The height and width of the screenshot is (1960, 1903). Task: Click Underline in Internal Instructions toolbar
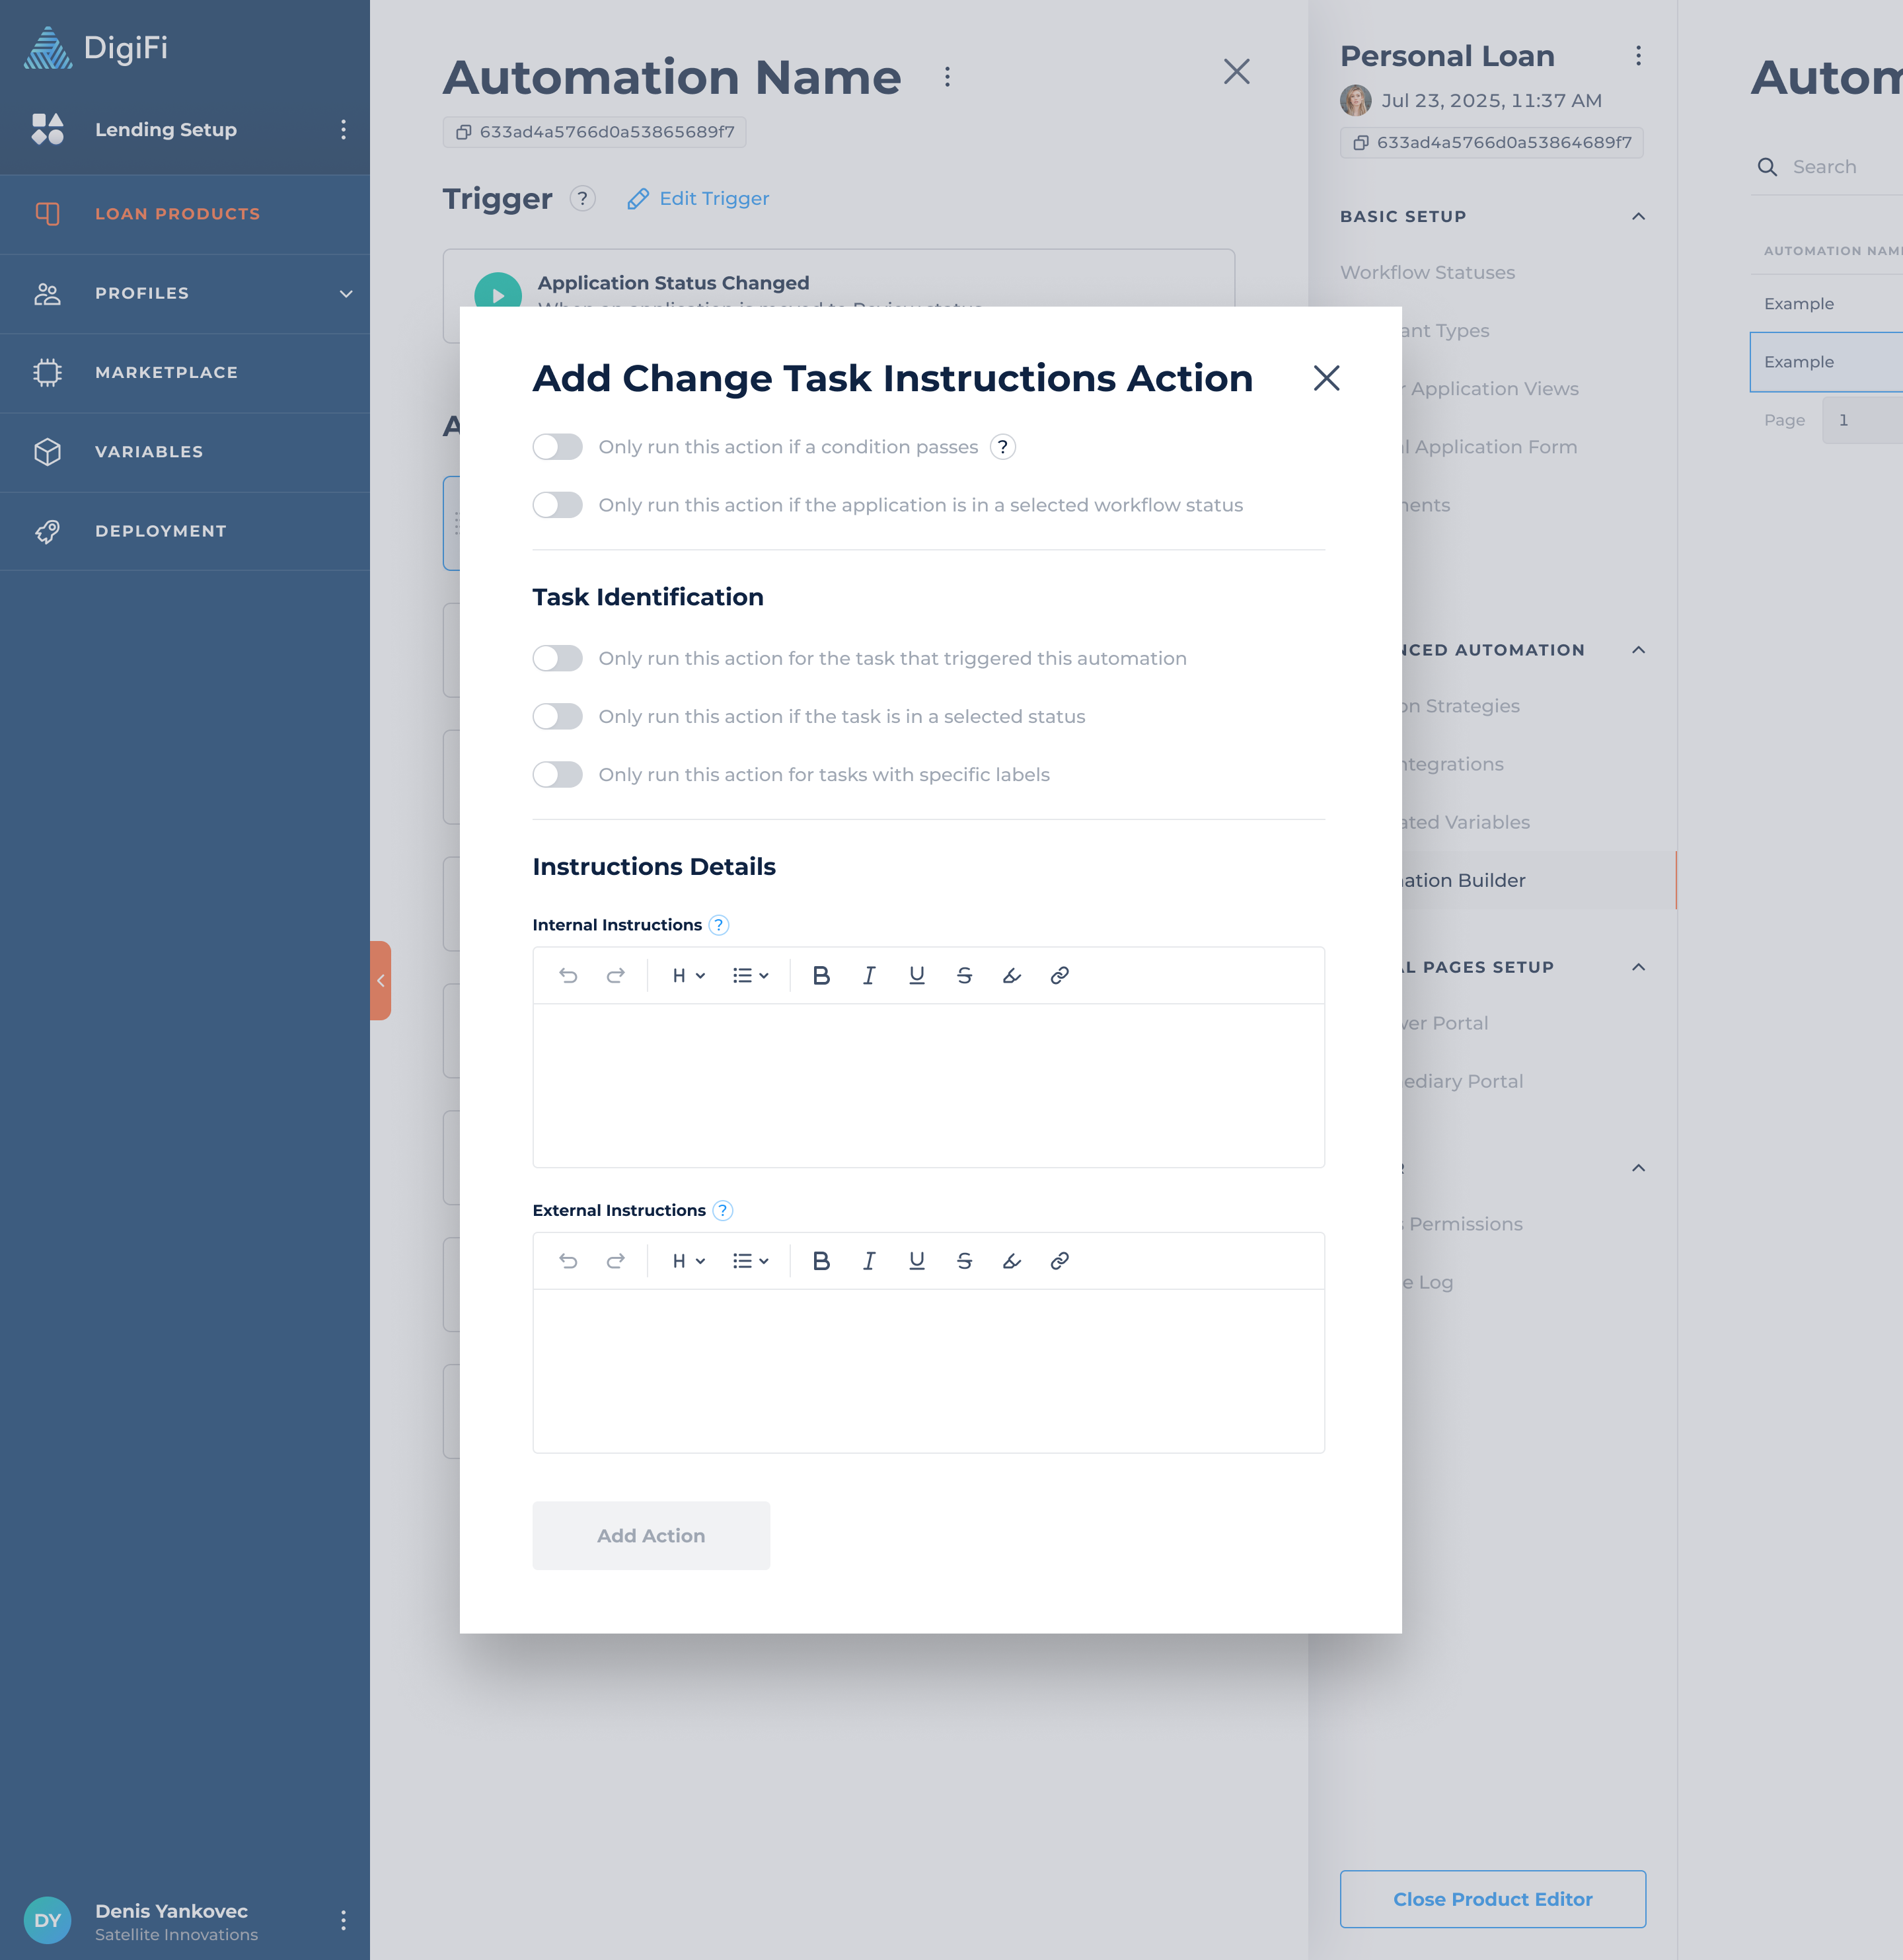point(916,975)
